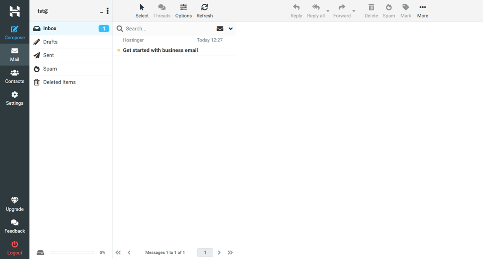Open the Mark tag menu

coord(406,11)
